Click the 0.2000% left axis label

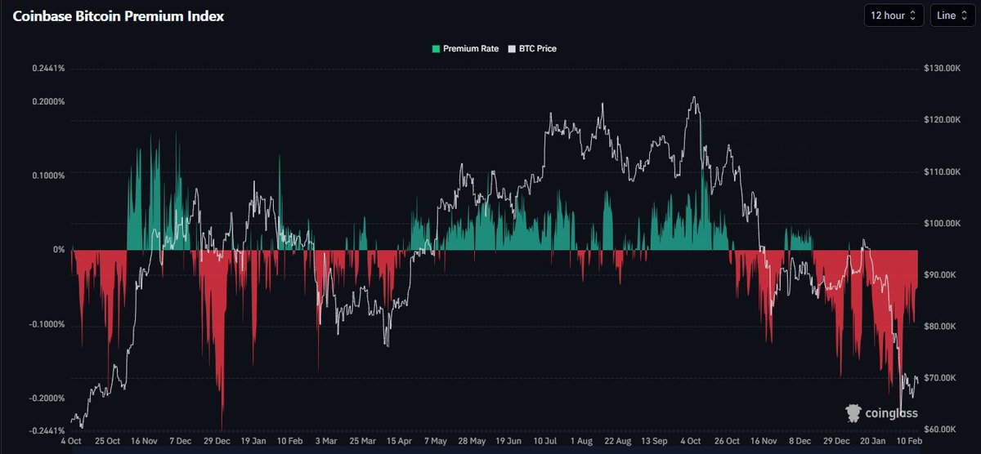48,102
